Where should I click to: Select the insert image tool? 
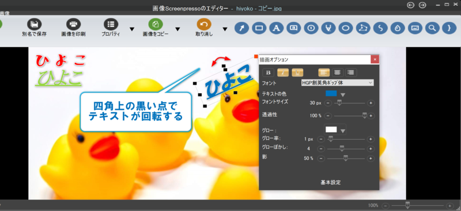coord(415,28)
